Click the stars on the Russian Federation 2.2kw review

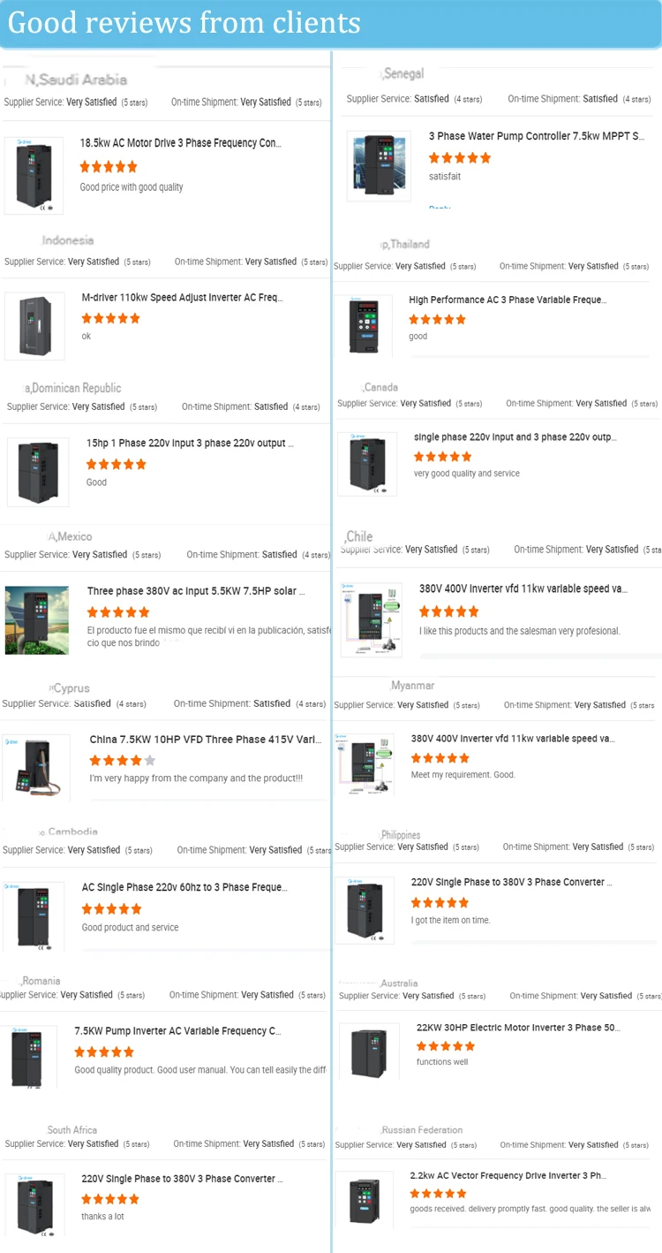point(438,1193)
